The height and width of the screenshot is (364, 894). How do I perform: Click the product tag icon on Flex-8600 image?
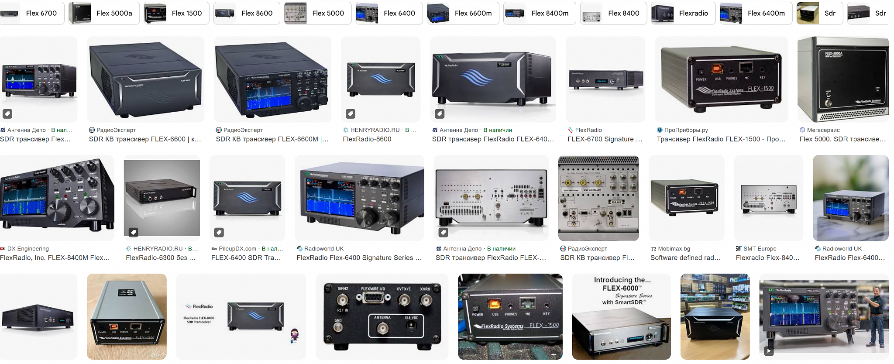(351, 114)
